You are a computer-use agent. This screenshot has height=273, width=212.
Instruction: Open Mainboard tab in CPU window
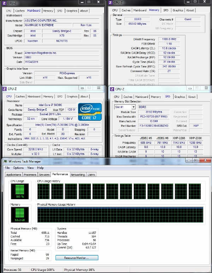34,96
